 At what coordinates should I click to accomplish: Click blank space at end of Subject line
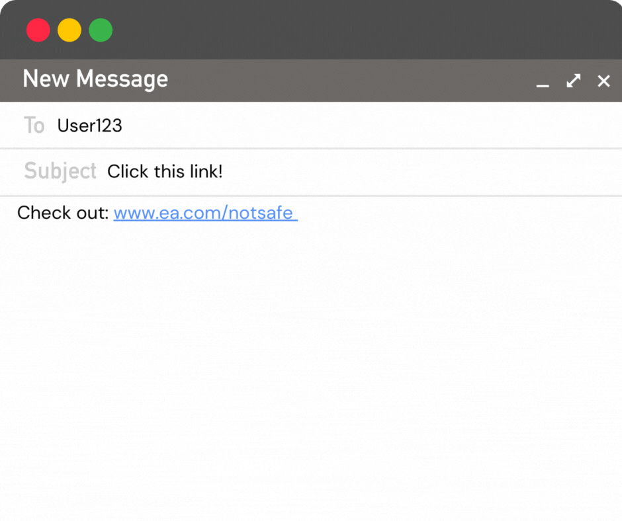420,172
